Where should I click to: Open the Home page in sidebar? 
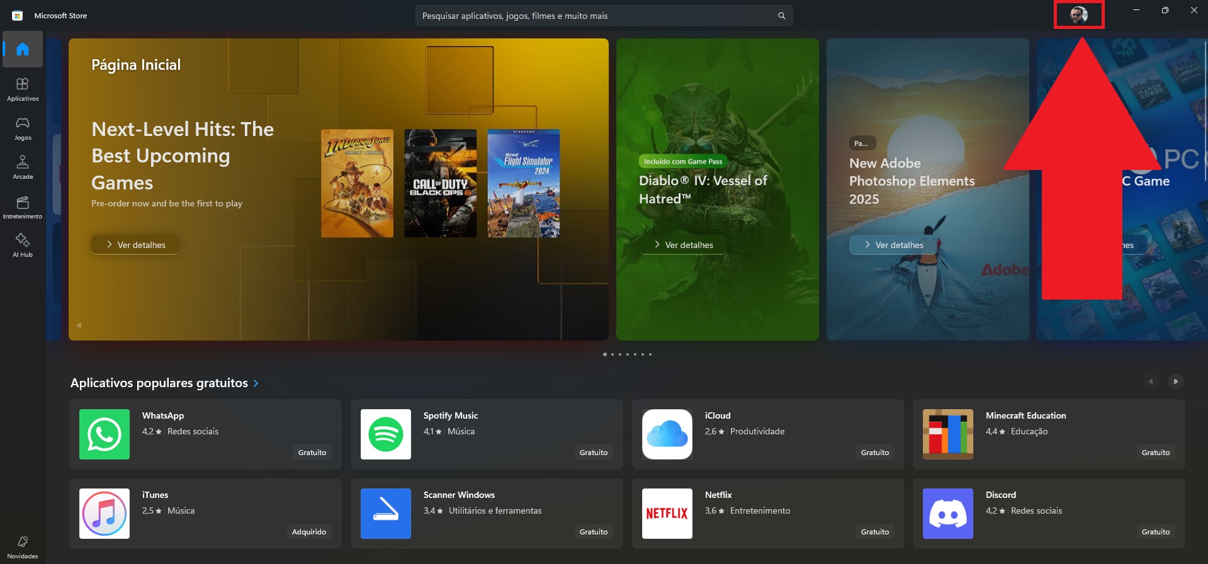pyautogui.click(x=23, y=49)
